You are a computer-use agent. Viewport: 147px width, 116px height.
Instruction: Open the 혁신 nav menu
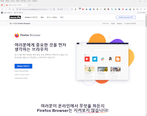pyautogui.click(x=62, y=17)
